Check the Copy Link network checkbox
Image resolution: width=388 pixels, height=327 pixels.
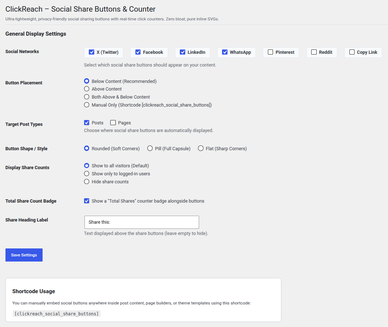[x=352, y=52]
